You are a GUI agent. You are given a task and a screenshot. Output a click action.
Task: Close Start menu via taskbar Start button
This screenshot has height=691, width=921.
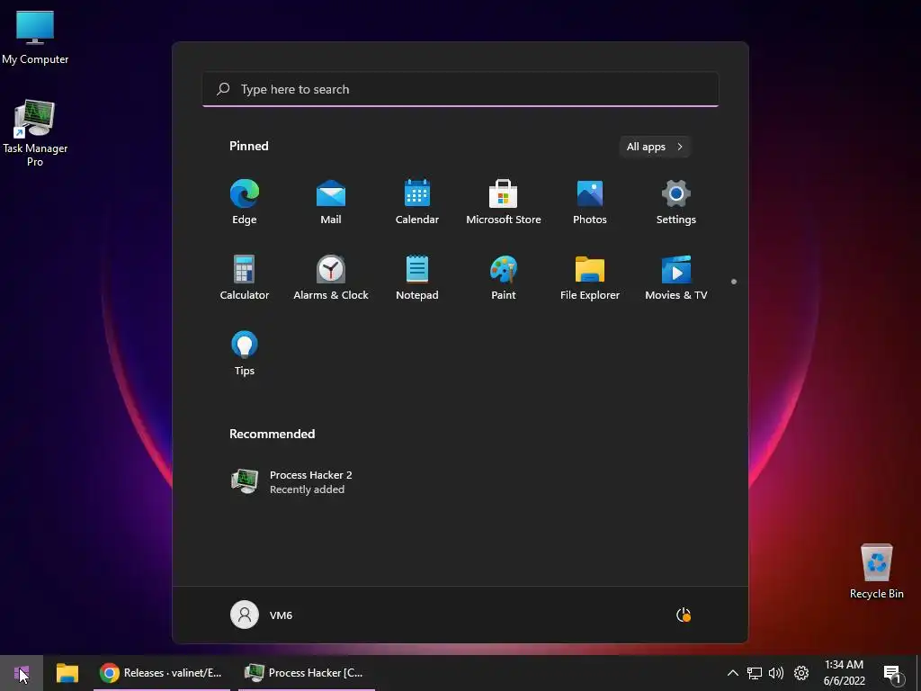22,673
